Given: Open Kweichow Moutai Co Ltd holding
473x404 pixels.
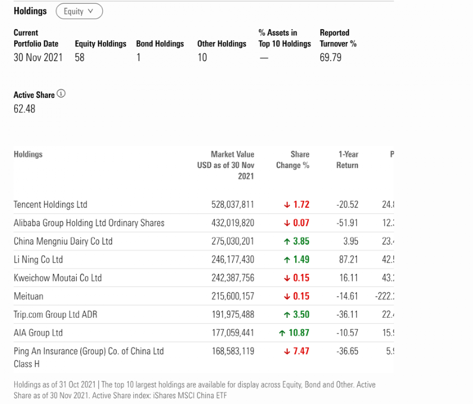Looking at the screenshot, I should click(58, 278).
